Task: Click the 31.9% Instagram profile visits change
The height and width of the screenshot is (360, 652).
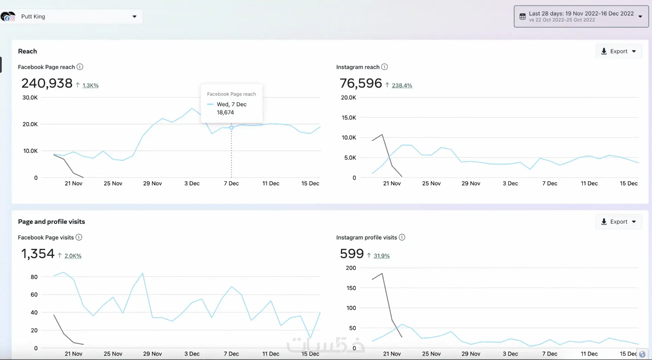Action: pos(382,256)
